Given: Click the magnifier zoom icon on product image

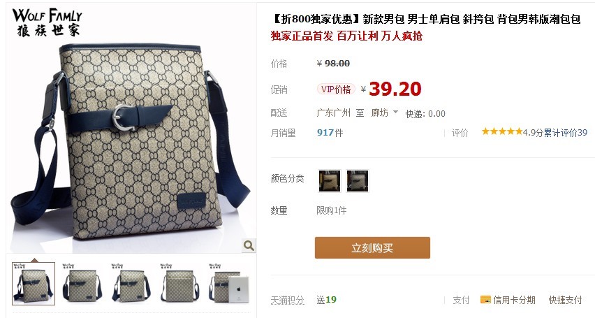Looking at the screenshot, I should pyautogui.click(x=249, y=245).
